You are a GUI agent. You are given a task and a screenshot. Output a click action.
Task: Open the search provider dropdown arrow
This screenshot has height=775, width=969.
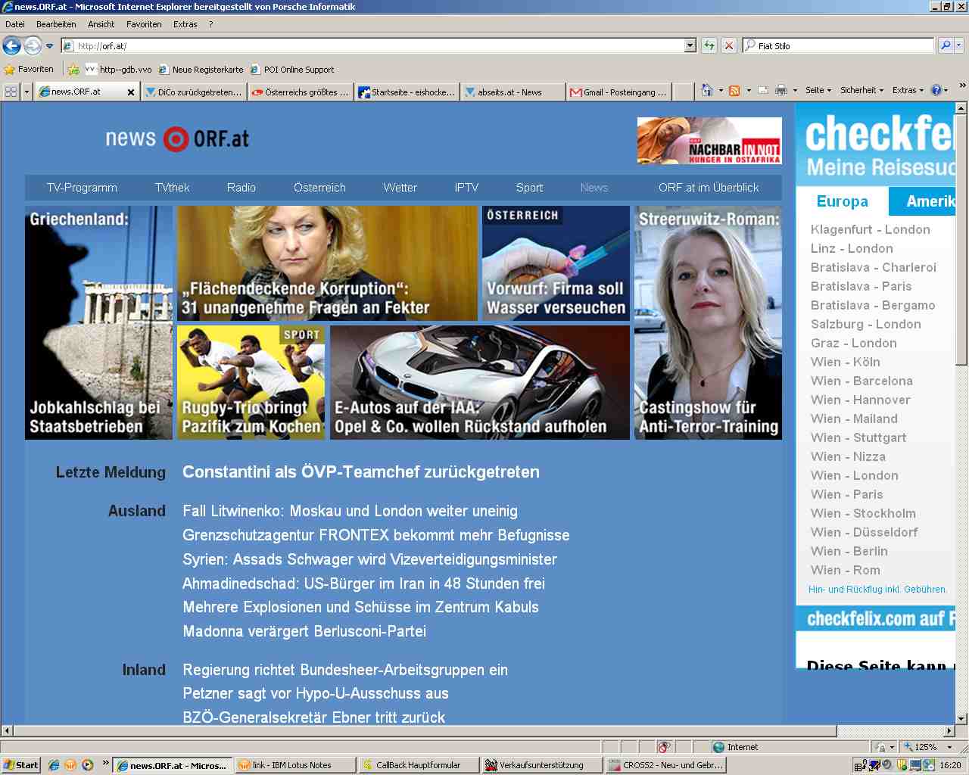(x=959, y=45)
